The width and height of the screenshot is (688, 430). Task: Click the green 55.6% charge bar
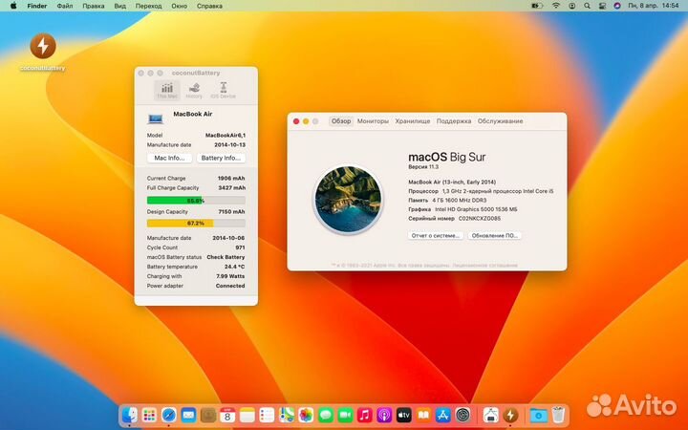(x=196, y=201)
